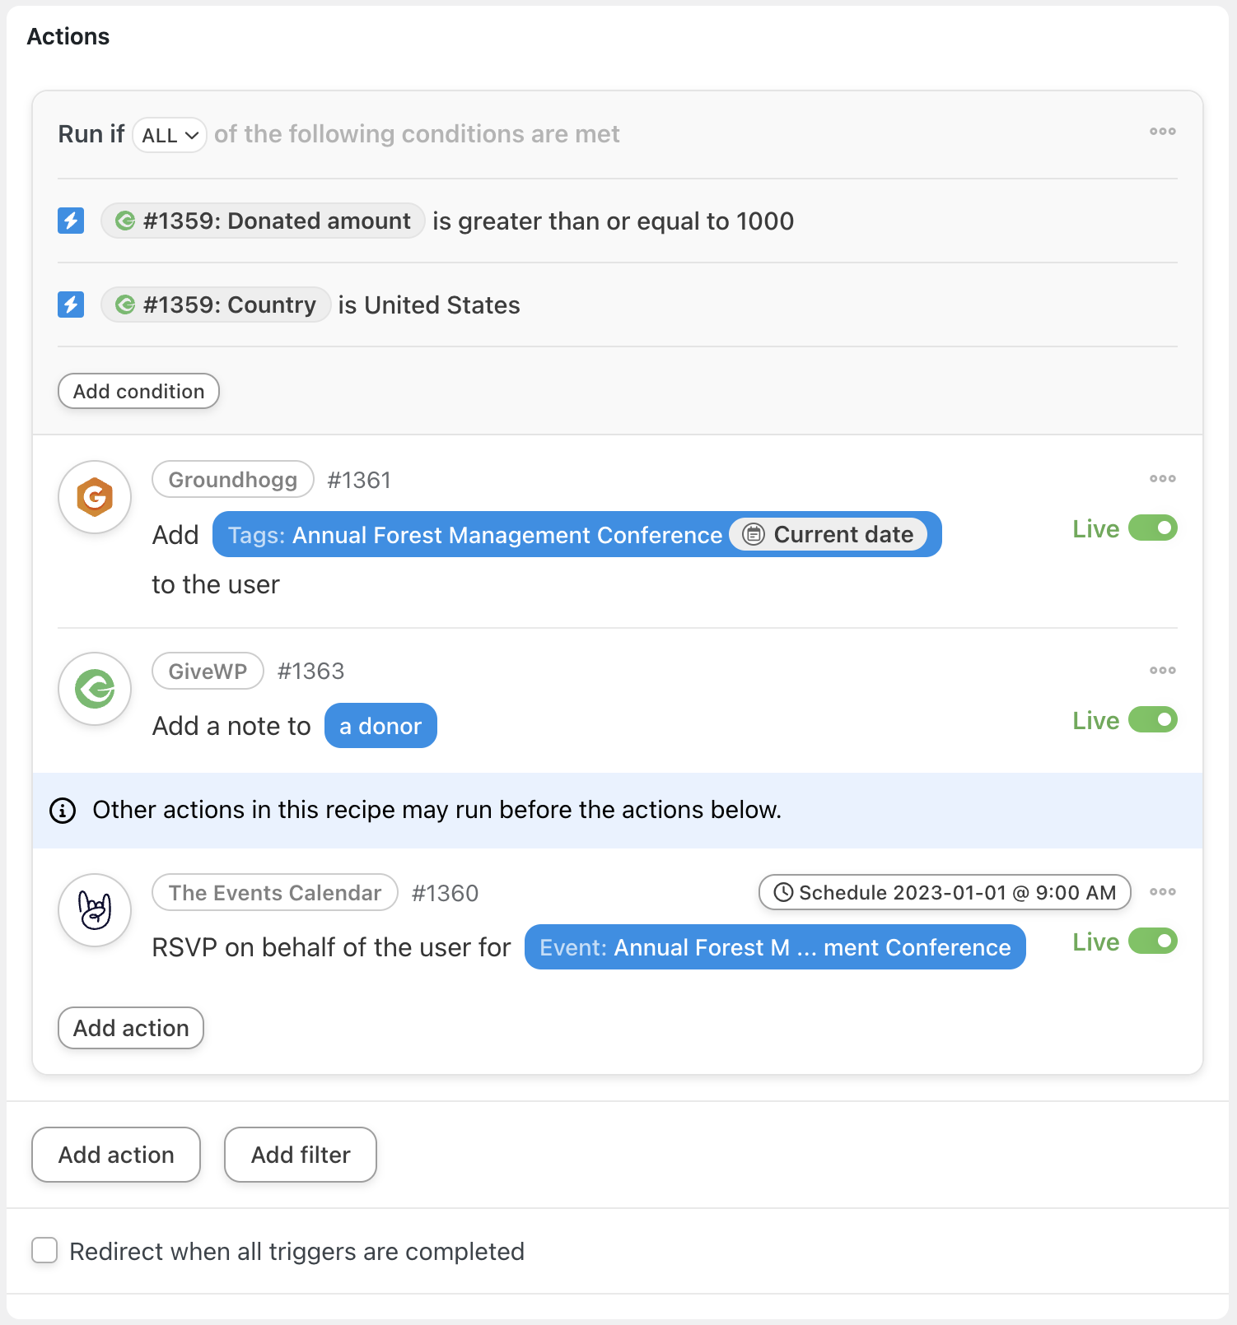The image size is (1237, 1325).
Task: Click lightning icon beside Country condition
Action: click(71, 305)
